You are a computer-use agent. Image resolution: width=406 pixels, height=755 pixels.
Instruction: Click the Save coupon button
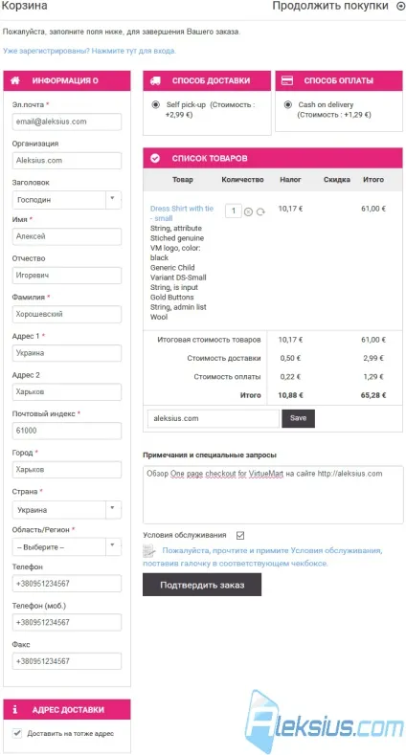(298, 418)
